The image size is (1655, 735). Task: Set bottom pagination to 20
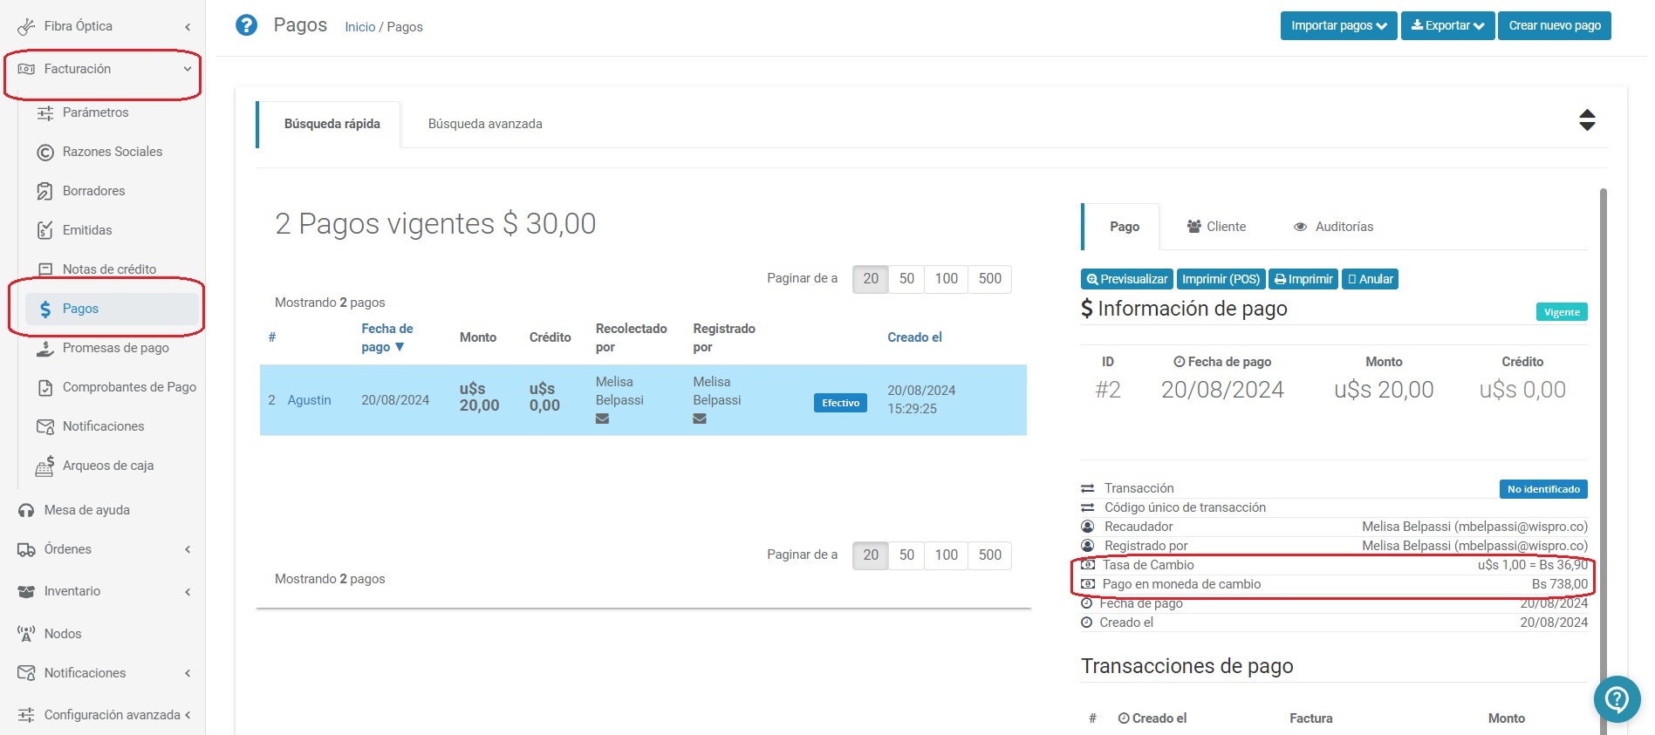(871, 555)
